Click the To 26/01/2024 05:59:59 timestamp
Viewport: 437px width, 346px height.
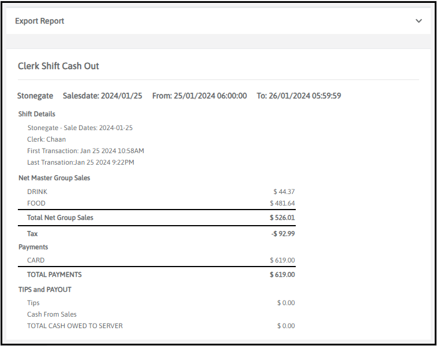pos(299,96)
